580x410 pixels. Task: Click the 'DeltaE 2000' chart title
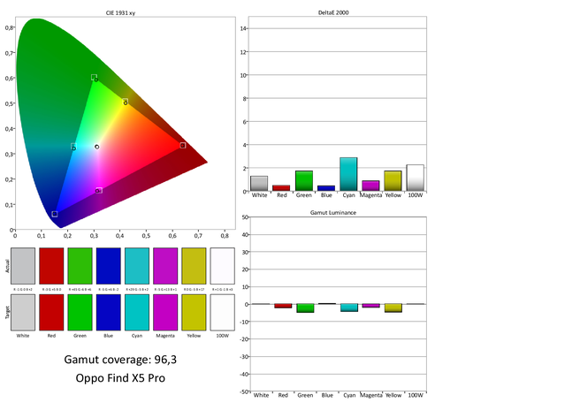pos(333,12)
